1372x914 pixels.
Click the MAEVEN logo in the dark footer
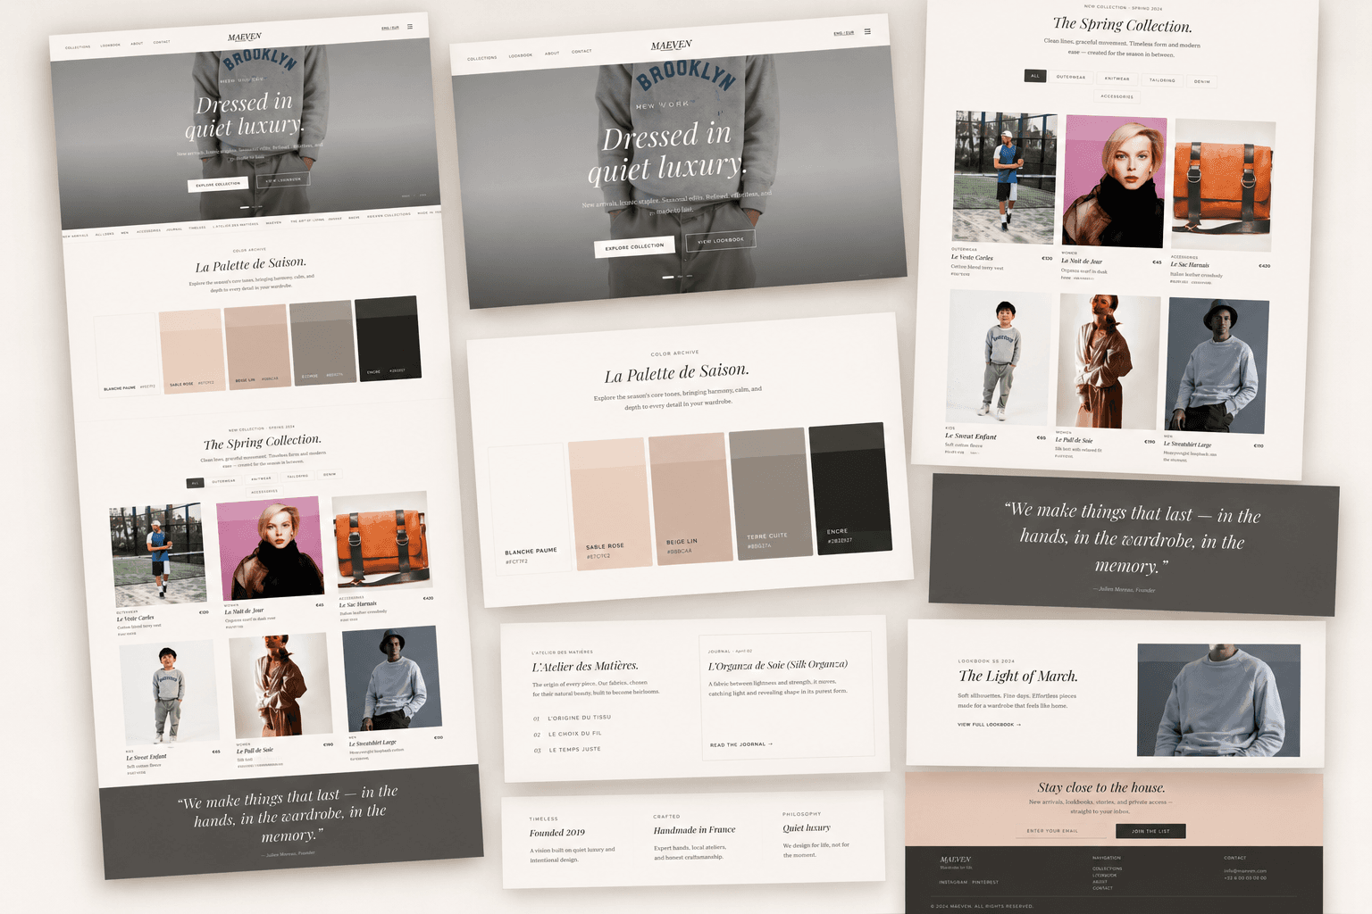point(956,860)
